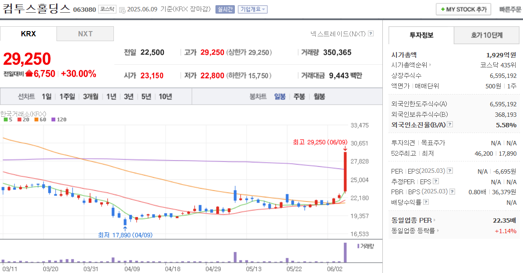
Task: Click the 시가 value 23,150
Action: pos(152,76)
